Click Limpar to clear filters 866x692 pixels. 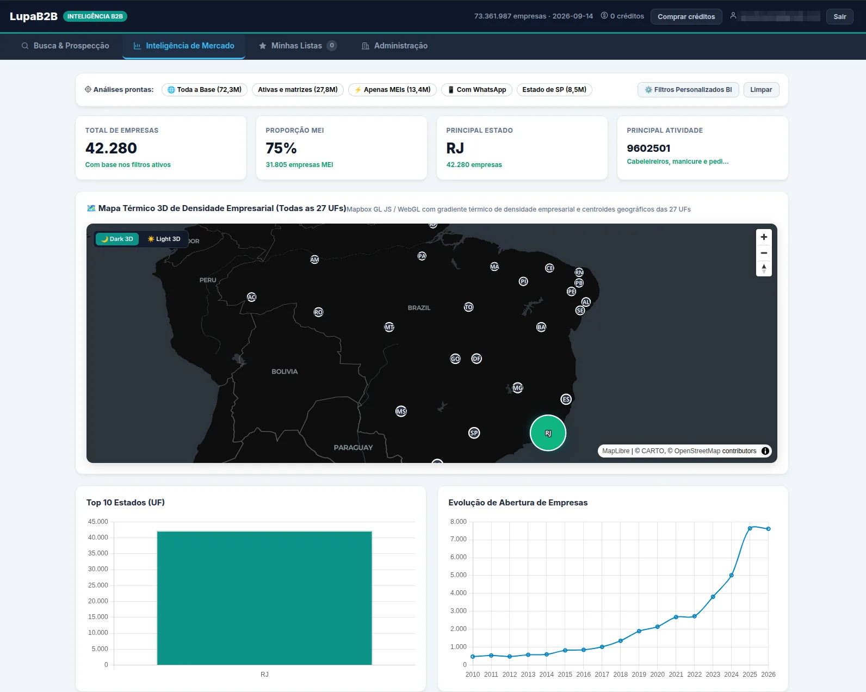click(761, 90)
